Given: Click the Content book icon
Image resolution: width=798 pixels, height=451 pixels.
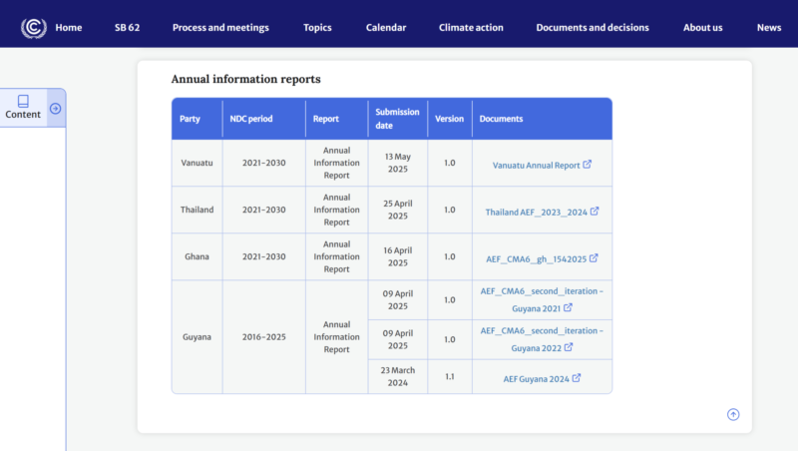Looking at the screenshot, I should pos(23,101).
